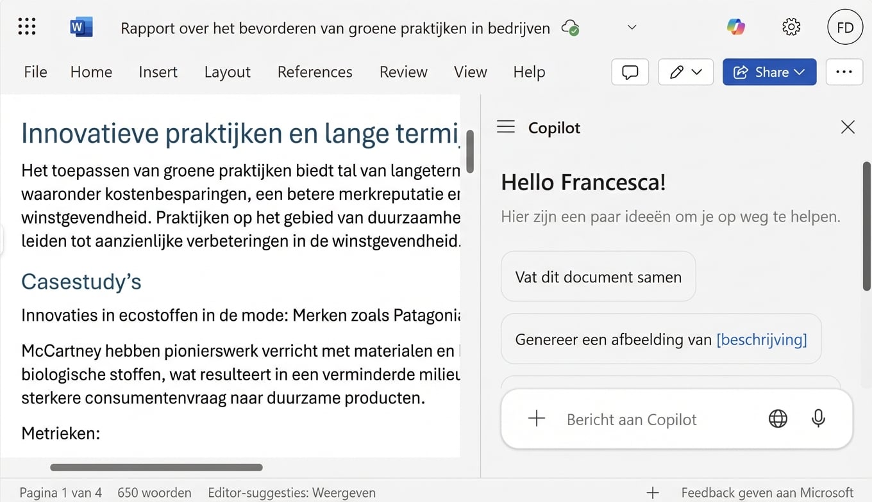
Task: Click the 'Bericht aan Copilot' input field
Action: pyautogui.click(x=632, y=419)
